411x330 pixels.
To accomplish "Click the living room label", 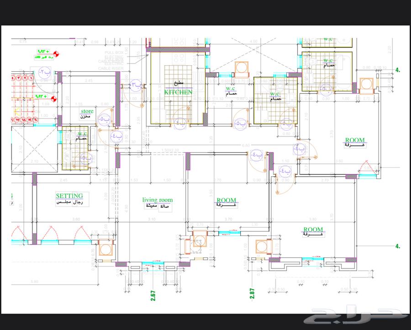I will 157,200.
